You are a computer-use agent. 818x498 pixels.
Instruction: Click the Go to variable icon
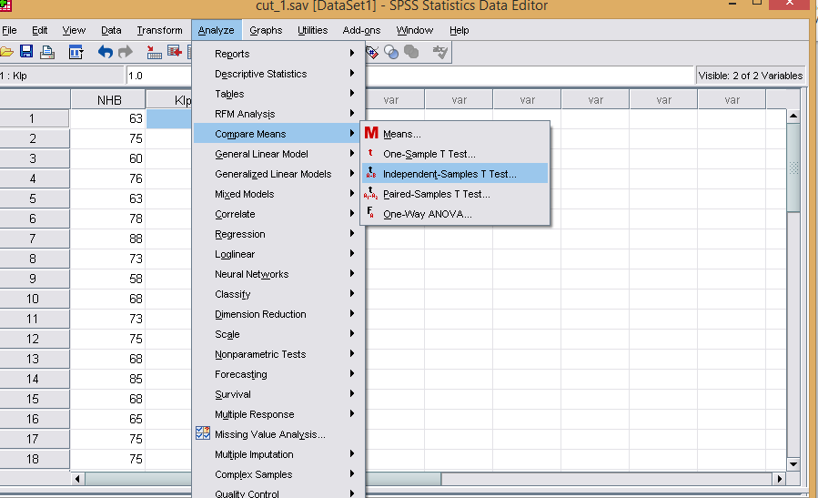(174, 51)
